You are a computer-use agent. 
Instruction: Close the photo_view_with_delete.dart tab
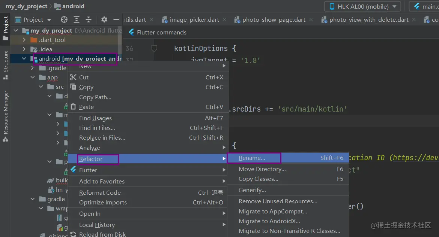point(414,20)
